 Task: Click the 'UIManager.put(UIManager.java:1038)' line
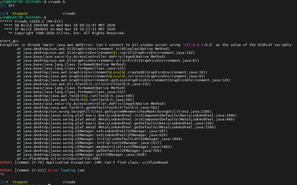click(x=82, y=155)
